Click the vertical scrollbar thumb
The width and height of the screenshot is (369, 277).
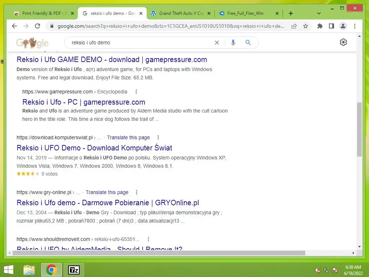(x=359, y=129)
